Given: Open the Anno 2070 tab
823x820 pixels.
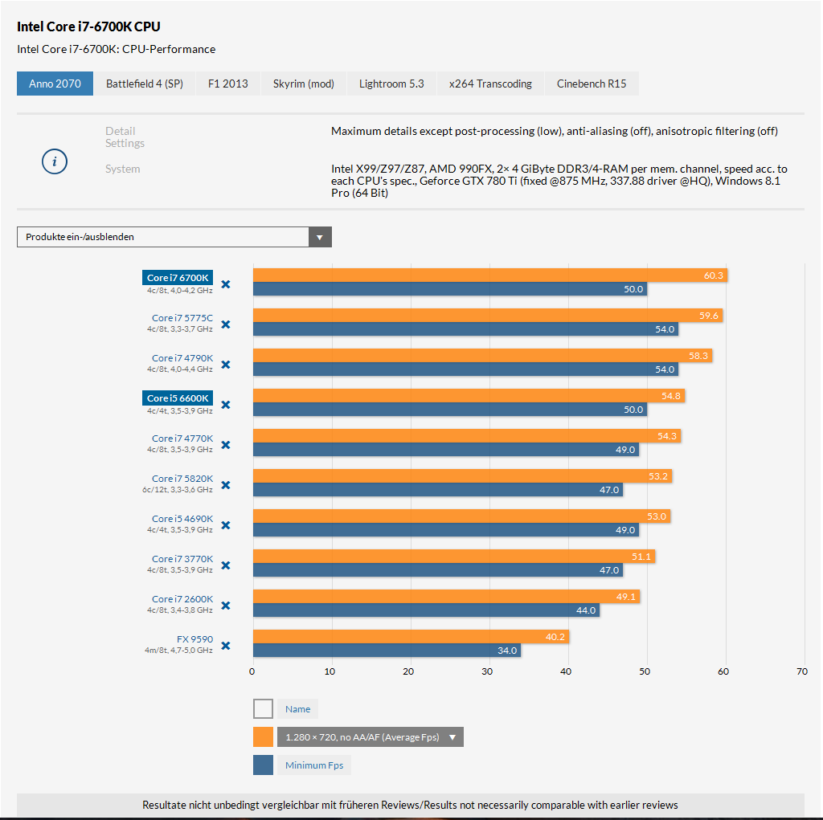Looking at the screenshot, I should [55, 84].
